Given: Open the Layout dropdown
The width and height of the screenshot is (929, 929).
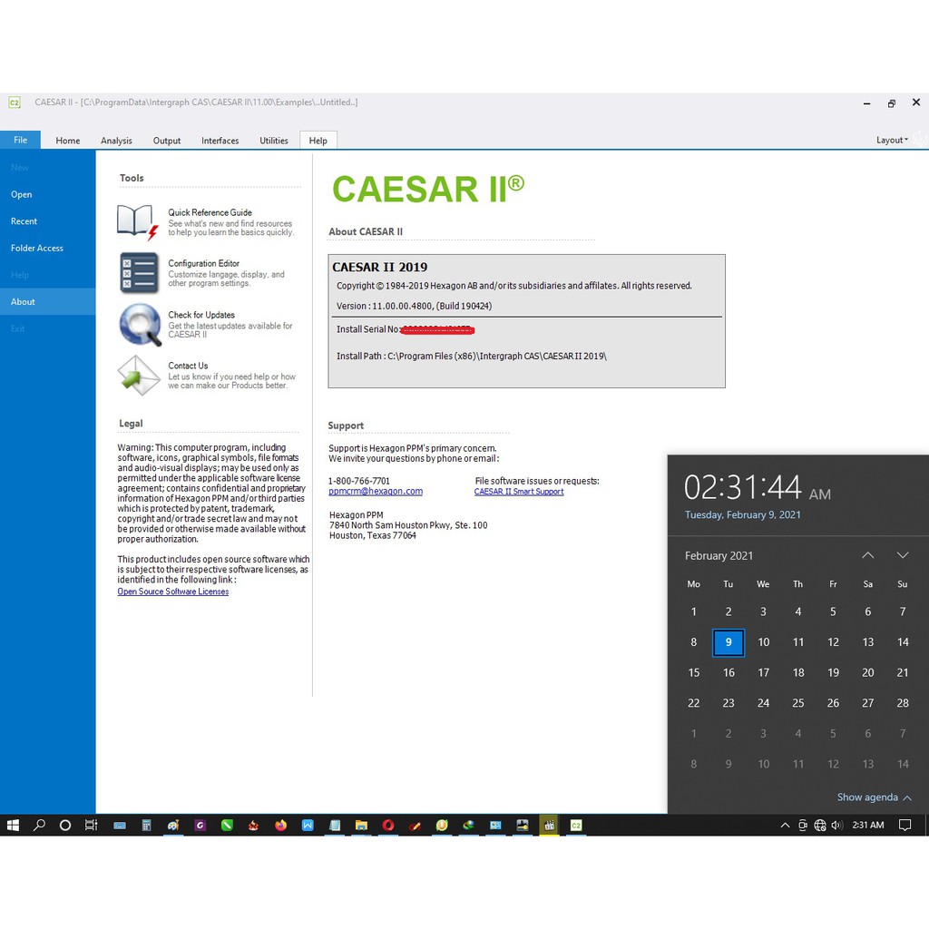Looking at the screenshot, I should pyautogui.click(x=892, y=140).
